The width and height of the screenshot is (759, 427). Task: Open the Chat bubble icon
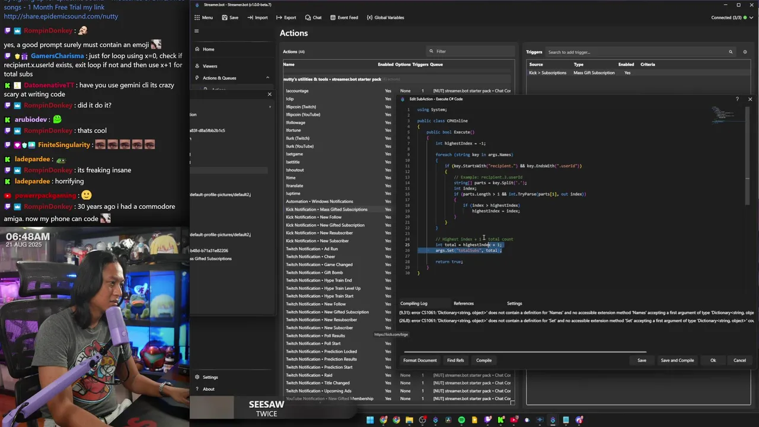[x=308, y=18]
